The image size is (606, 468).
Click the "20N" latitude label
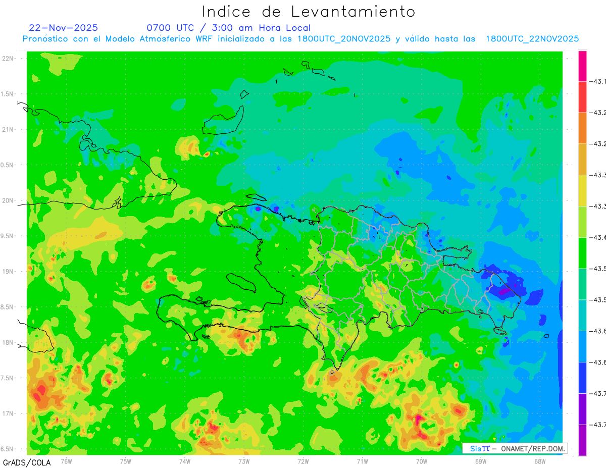(8, 200)
